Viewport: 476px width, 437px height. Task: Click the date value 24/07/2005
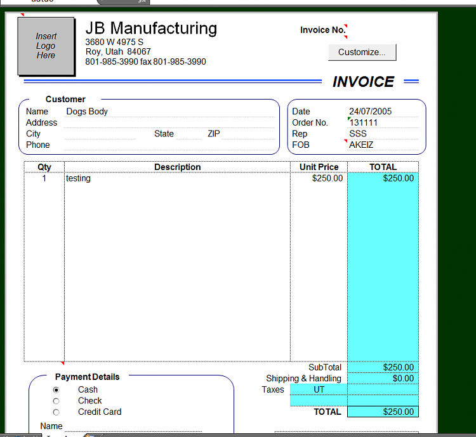371,112
